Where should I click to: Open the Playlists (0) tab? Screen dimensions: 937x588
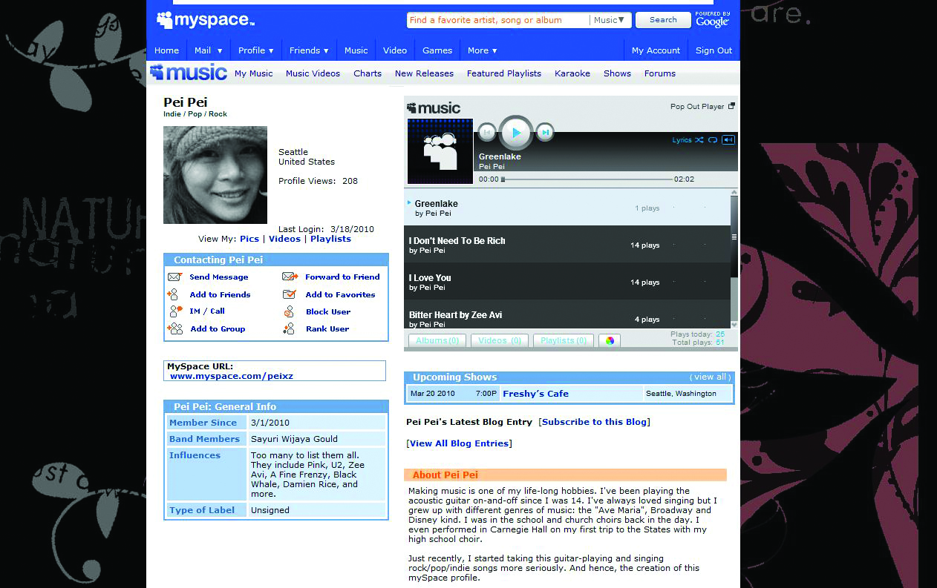pyautogui.click(x=564, y=340)
